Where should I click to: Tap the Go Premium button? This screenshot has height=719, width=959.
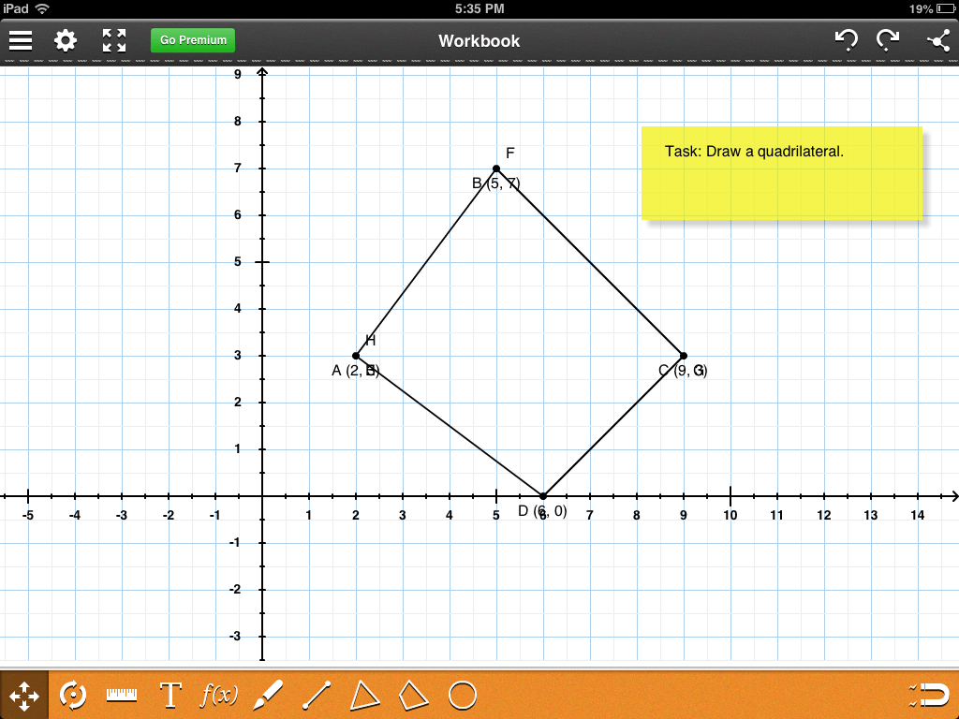(x=192, y=40)
